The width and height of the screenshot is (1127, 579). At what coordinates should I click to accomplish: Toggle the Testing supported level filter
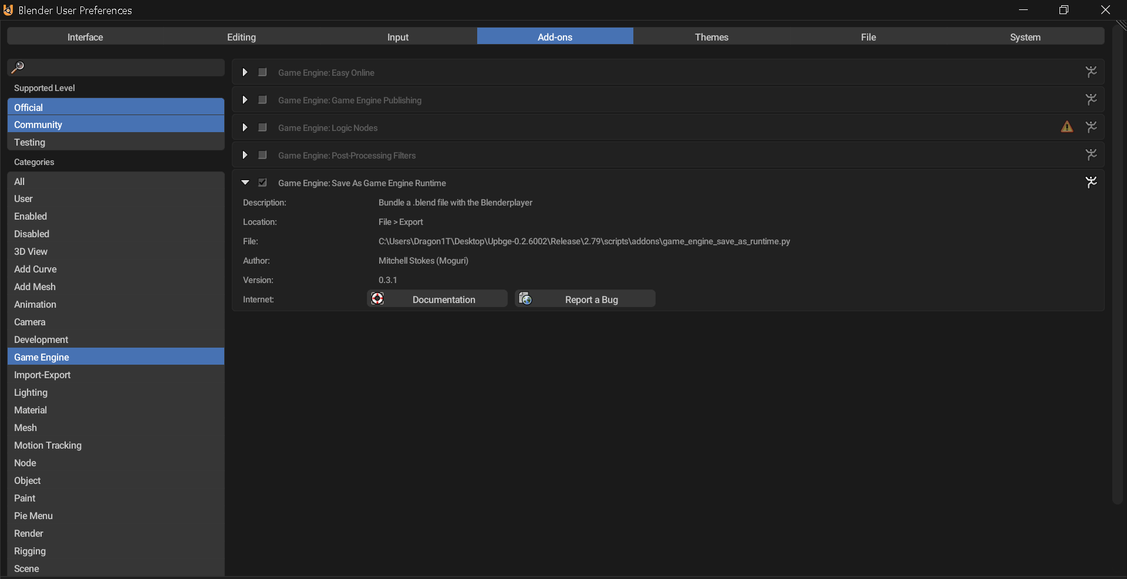(x=116, y=142)
